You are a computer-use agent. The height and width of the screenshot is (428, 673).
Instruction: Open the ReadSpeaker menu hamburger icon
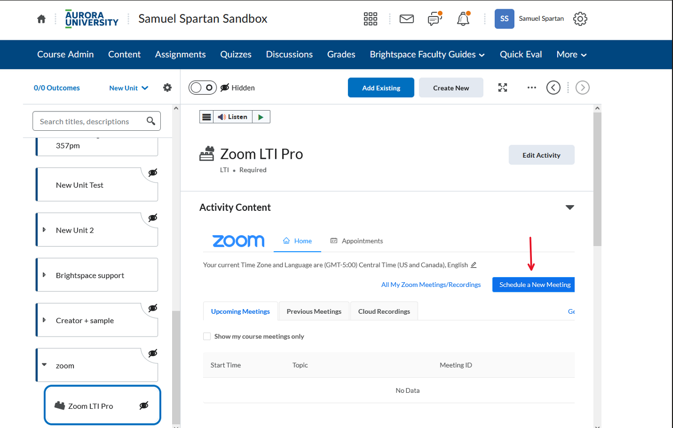coord(206,117)
